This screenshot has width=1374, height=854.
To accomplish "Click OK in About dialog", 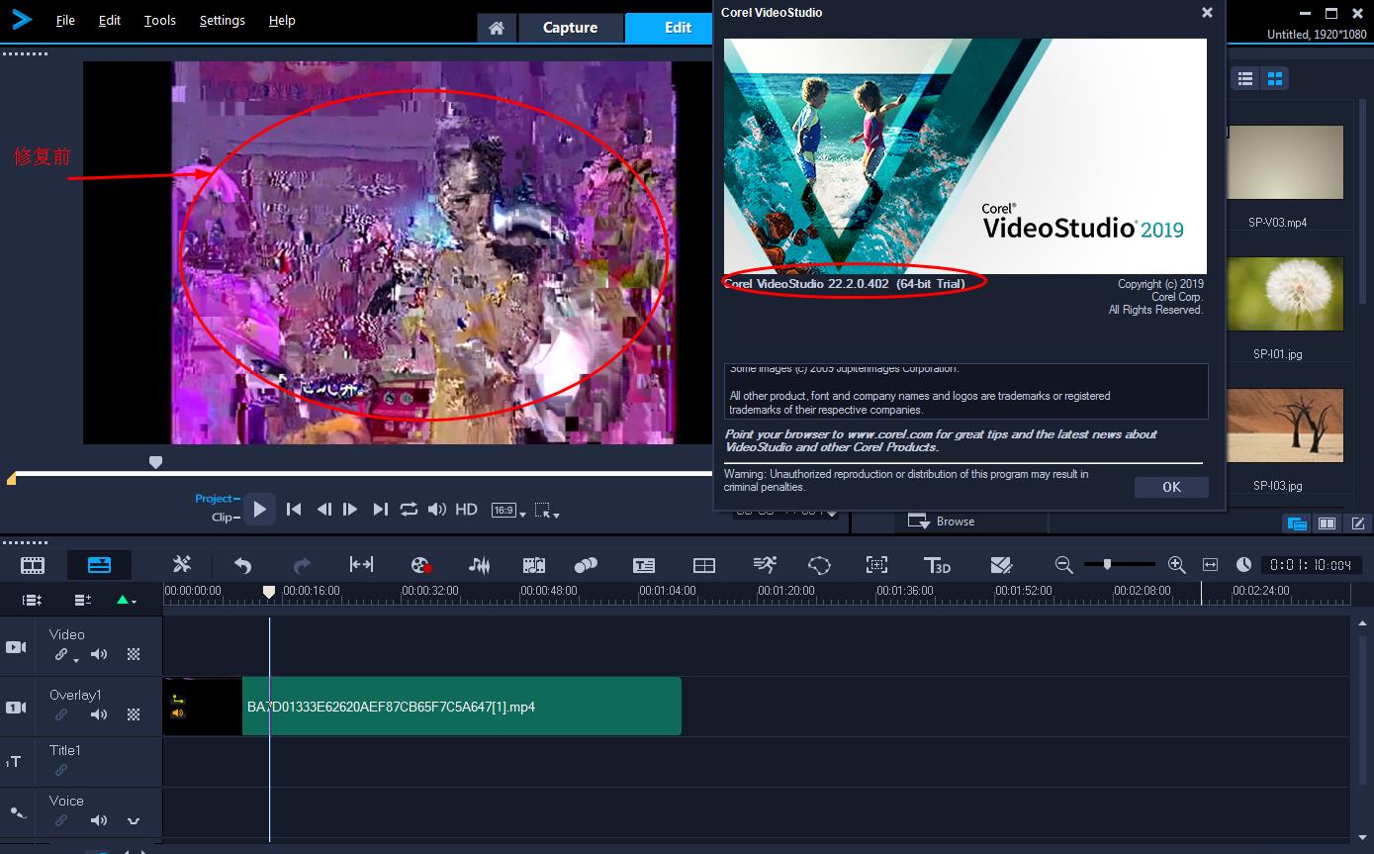I will [x=1171, y=487].
